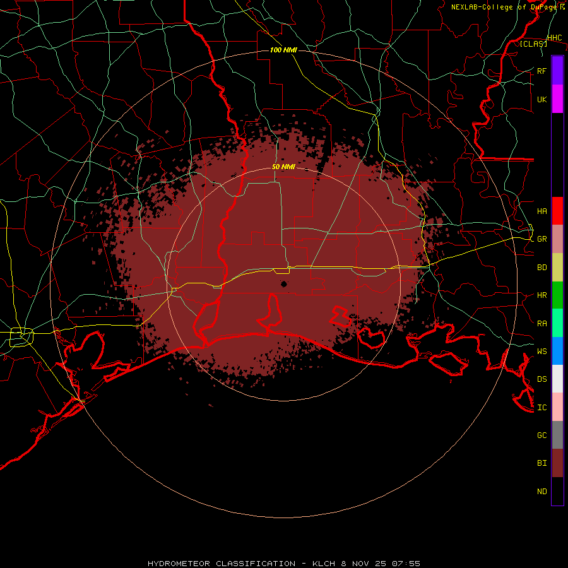Click the RA legend label
Screen dimensions: 568x568
[x=541, y=323]
